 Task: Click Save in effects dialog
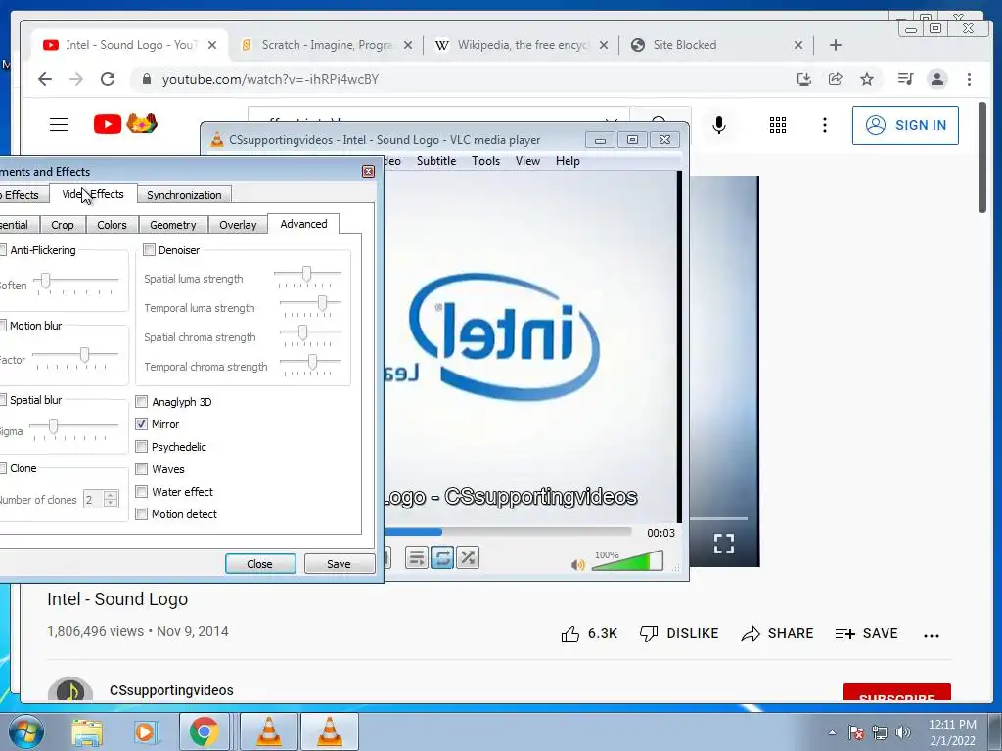click(339, 564)
